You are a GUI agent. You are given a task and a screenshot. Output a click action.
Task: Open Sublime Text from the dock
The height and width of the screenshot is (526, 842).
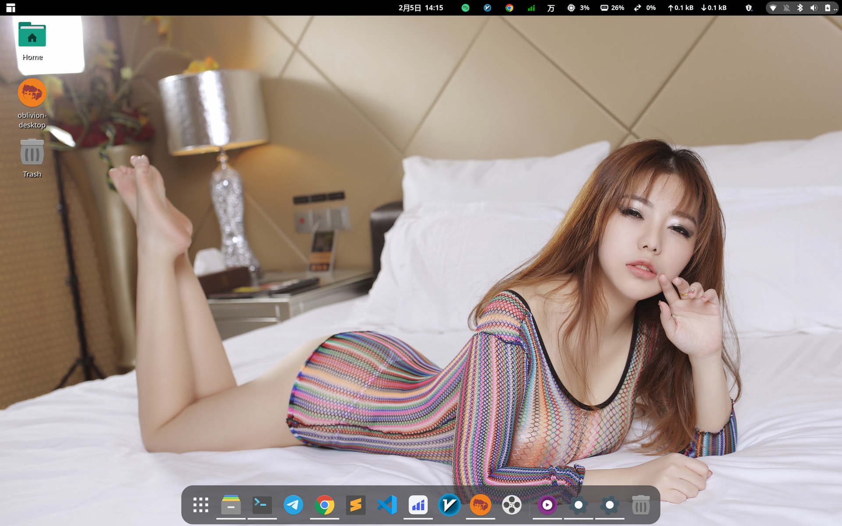tap(356, 505)
